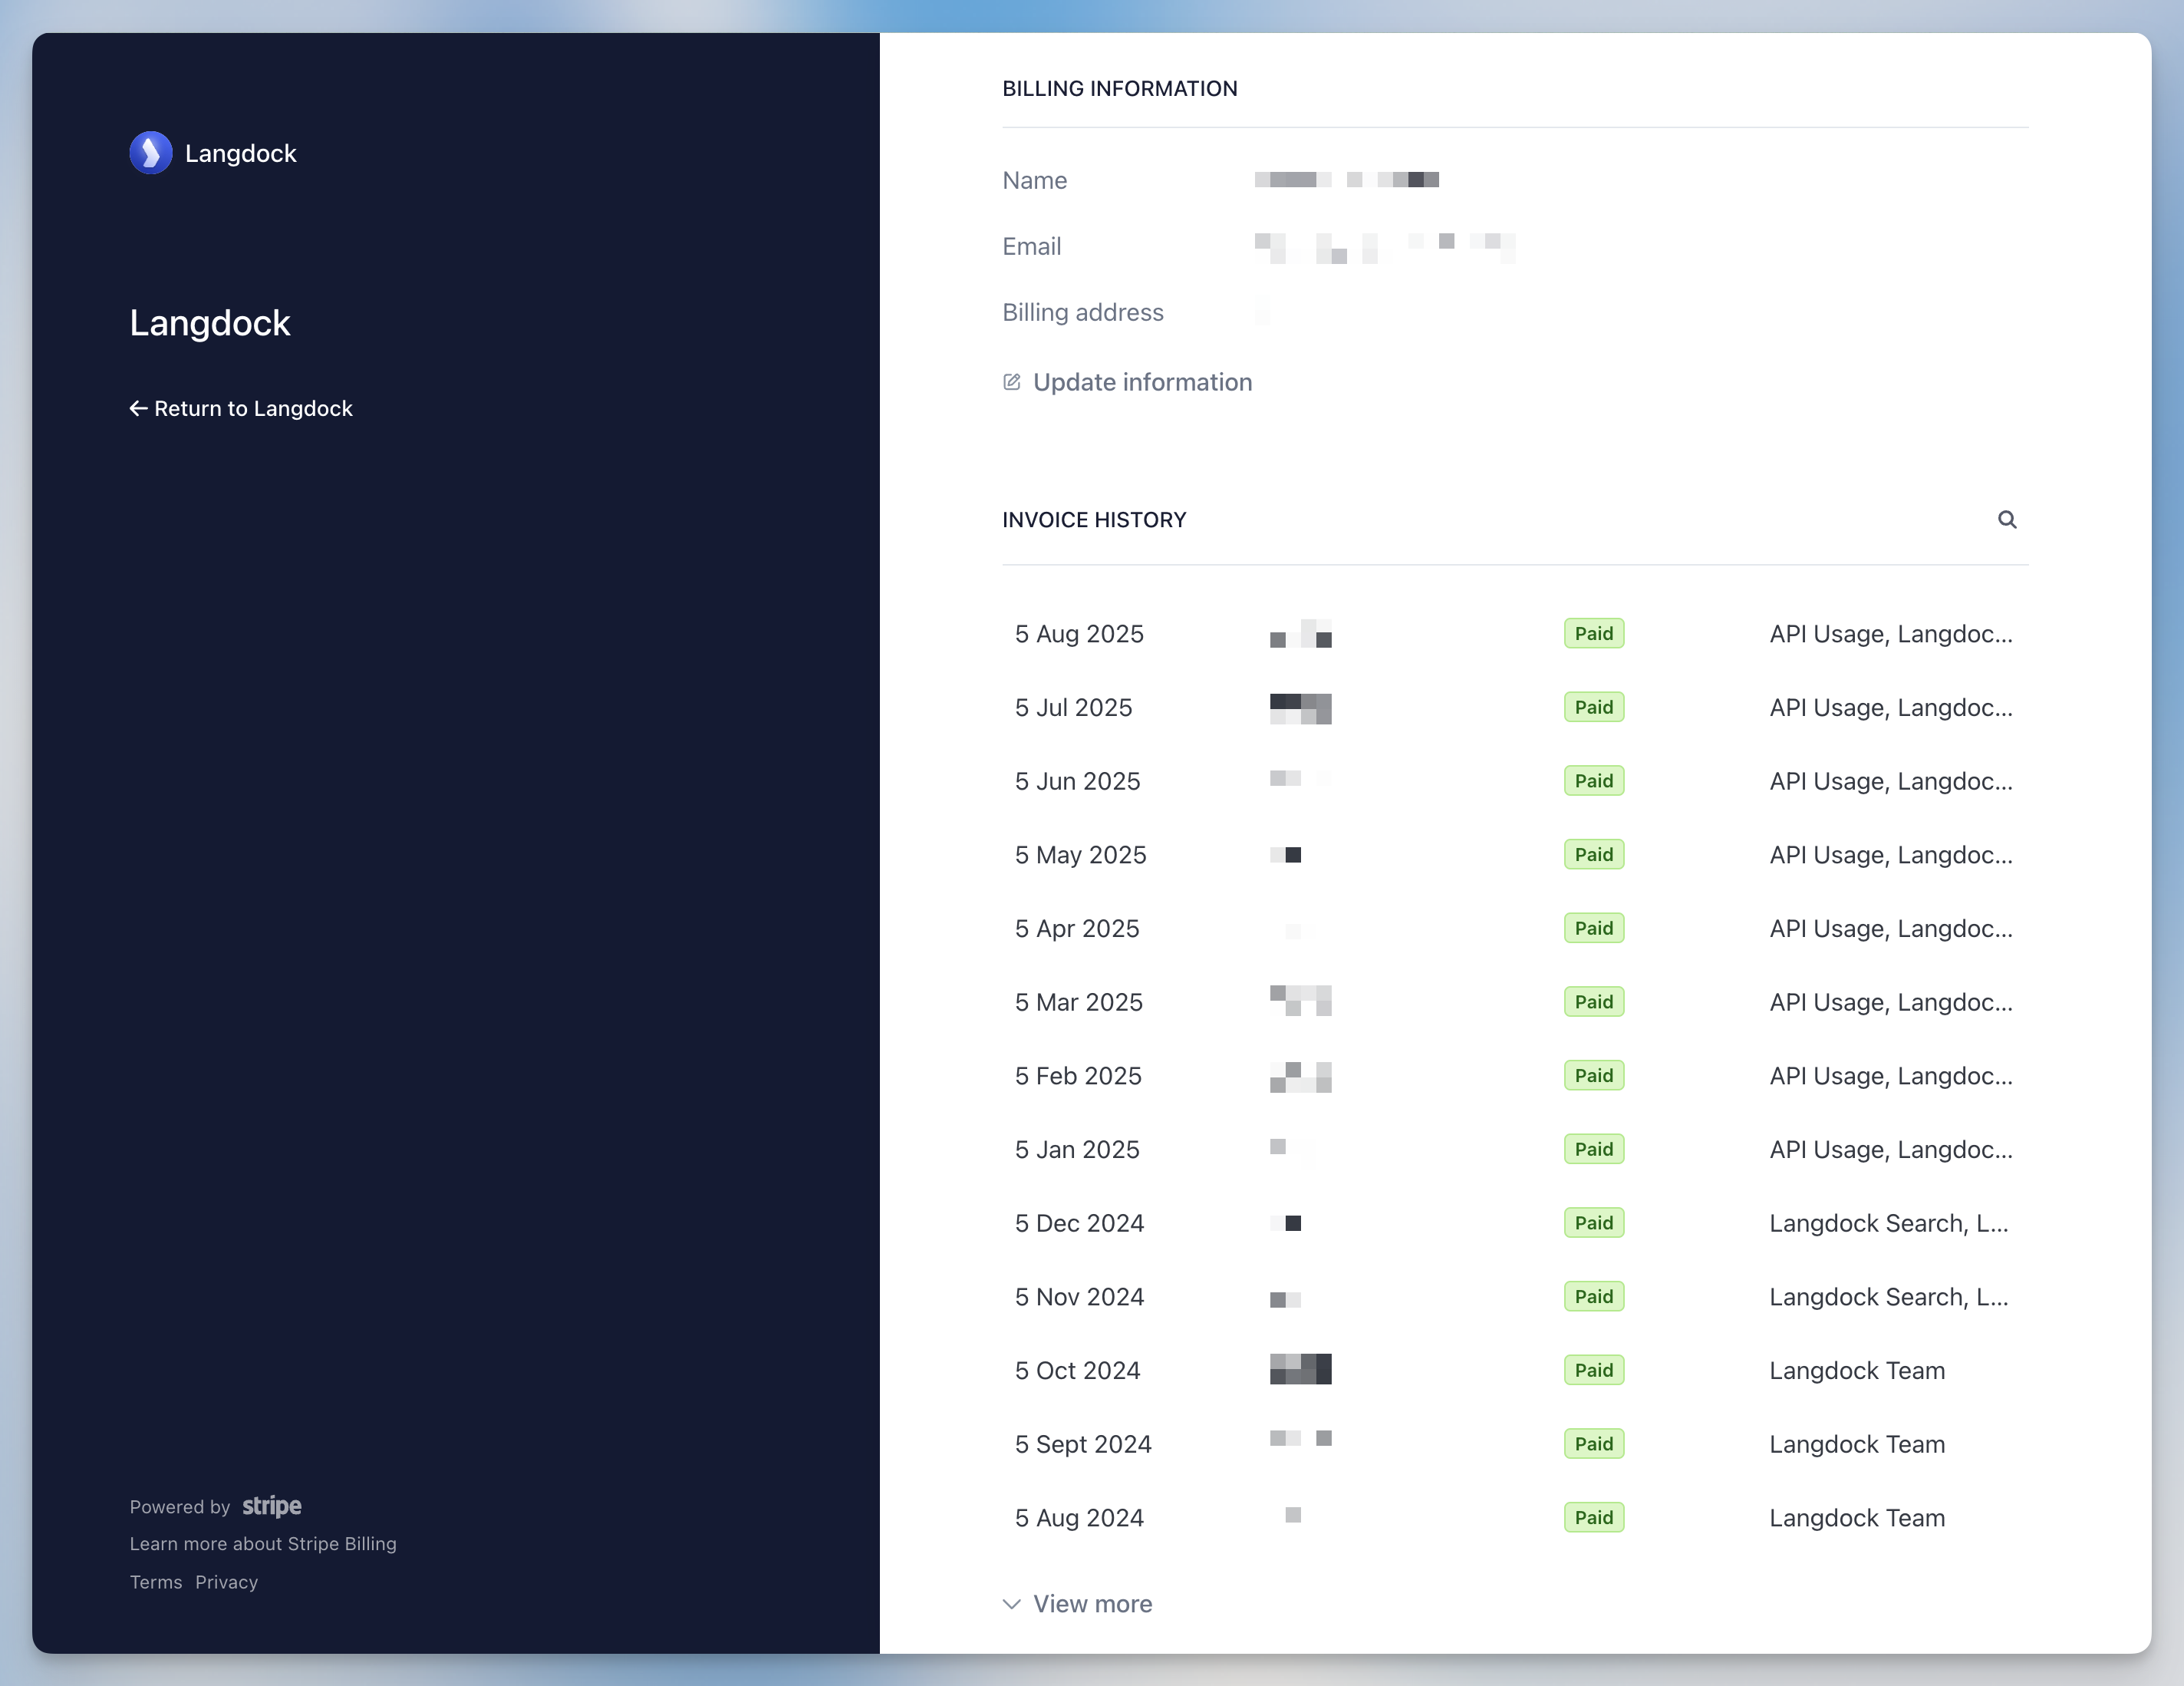The height and width of the screenshot is (1686, 2184).
Task: Open Learn more about Stripe Billing
Action: 263,1544
